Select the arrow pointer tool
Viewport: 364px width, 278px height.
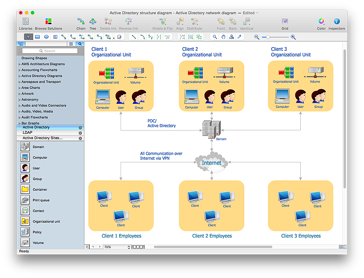(28, 37)
